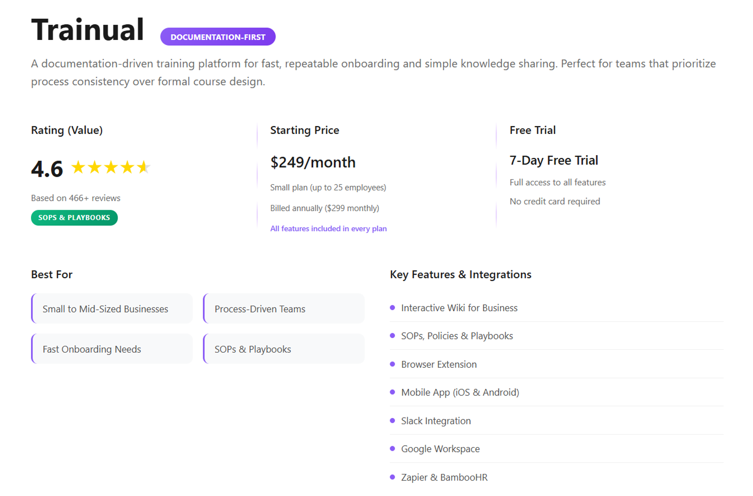Viewport: 753px width, 496px height.
Task: Select the Fast Onboarding Needs card
Action: click(x=112, y=349)
